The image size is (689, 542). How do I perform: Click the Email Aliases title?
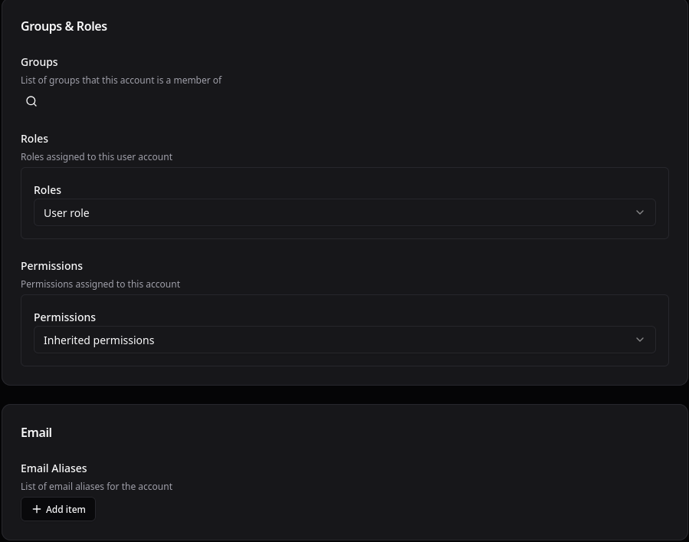point(54,468)
